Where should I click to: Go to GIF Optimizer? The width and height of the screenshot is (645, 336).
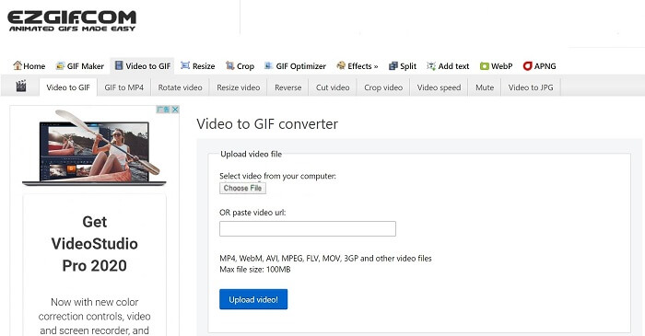295,66
